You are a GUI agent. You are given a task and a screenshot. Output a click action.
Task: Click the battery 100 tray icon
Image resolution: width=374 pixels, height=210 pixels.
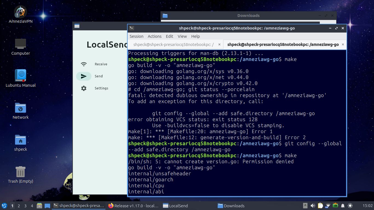click(x=335, y=206)
